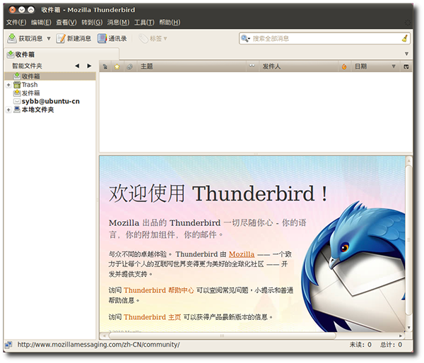
Task: Open the column picker icon
Action: (406, 66)
